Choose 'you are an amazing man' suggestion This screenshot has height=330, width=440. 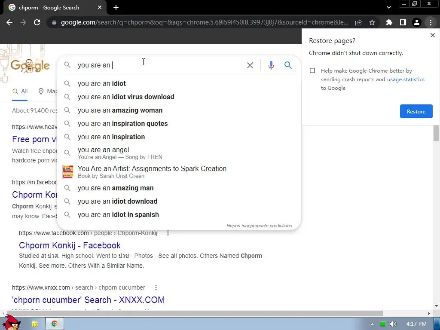(179, 188)
